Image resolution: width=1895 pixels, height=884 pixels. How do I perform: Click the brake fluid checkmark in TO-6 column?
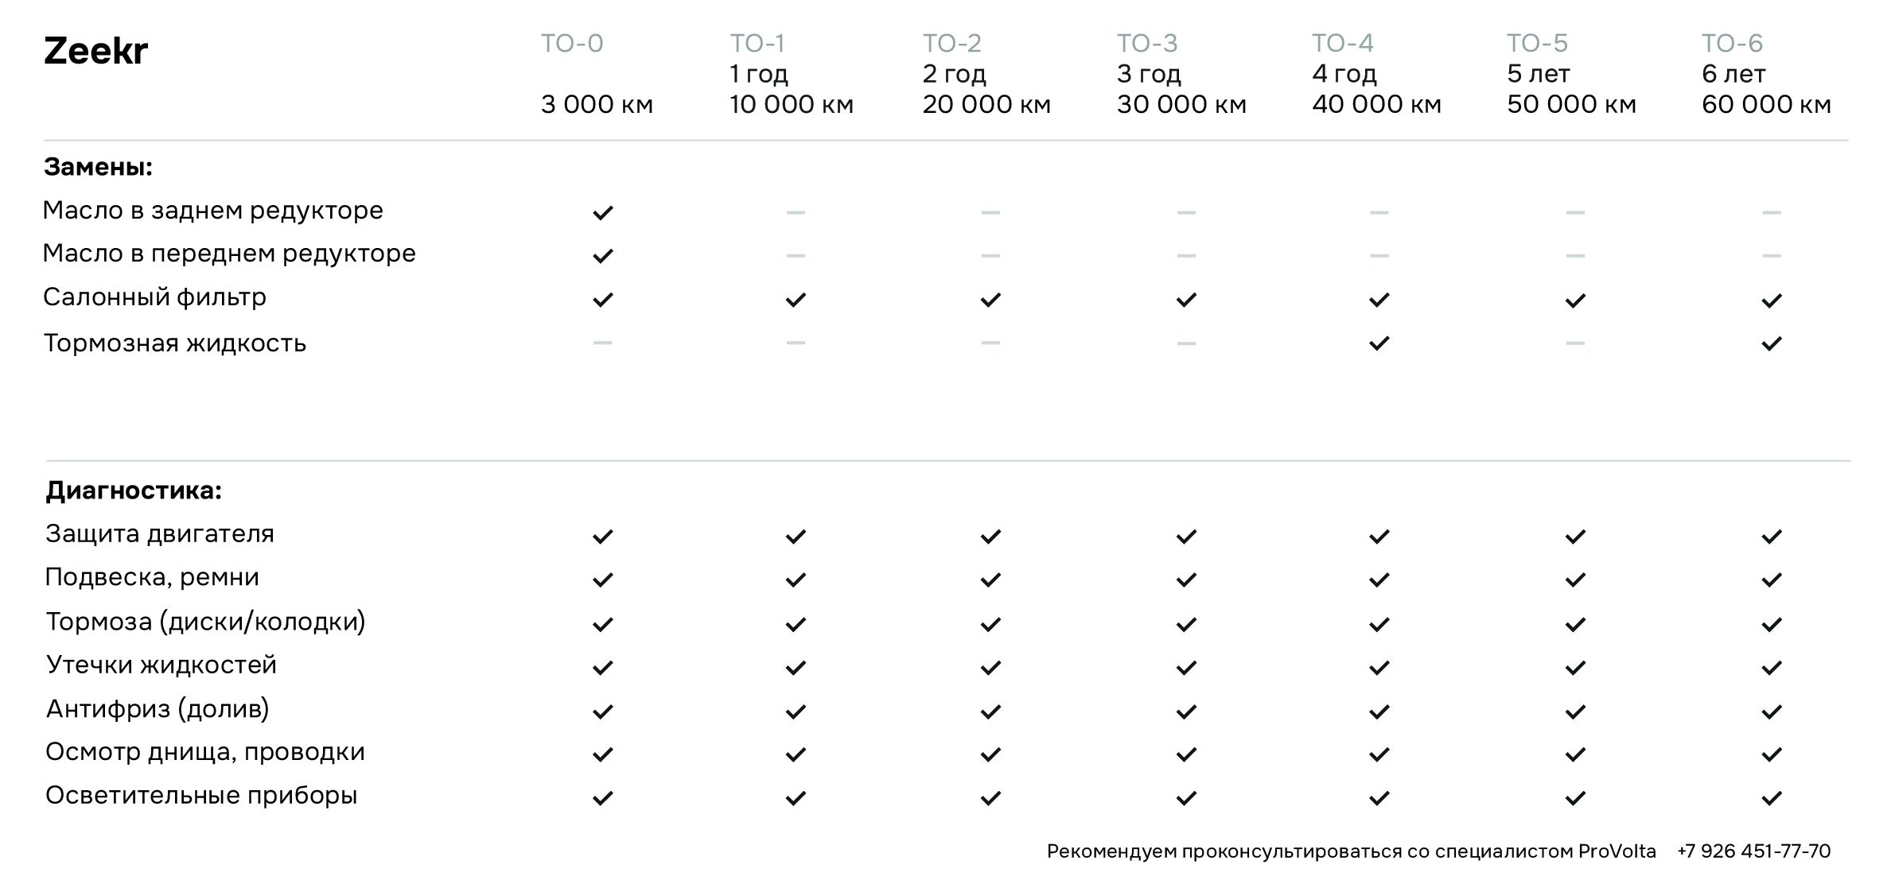tap(1771, 343)
